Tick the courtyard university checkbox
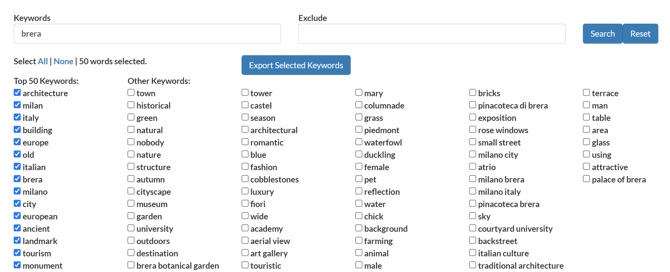The image size is (670, 272). click(473, 228)
